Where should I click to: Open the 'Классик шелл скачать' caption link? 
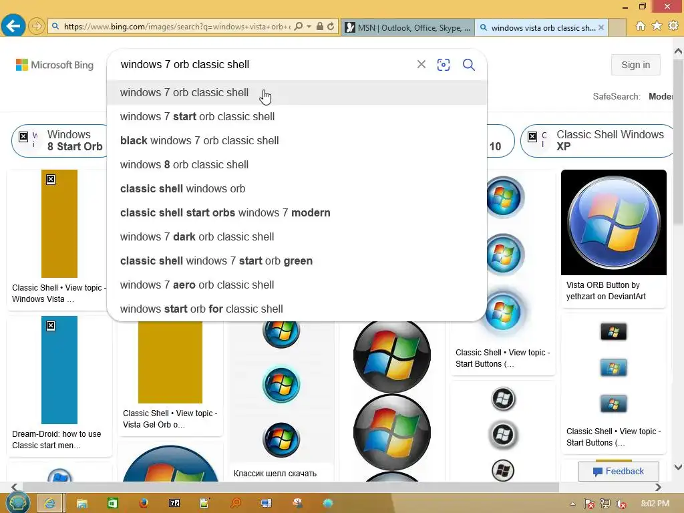point(275,474)
